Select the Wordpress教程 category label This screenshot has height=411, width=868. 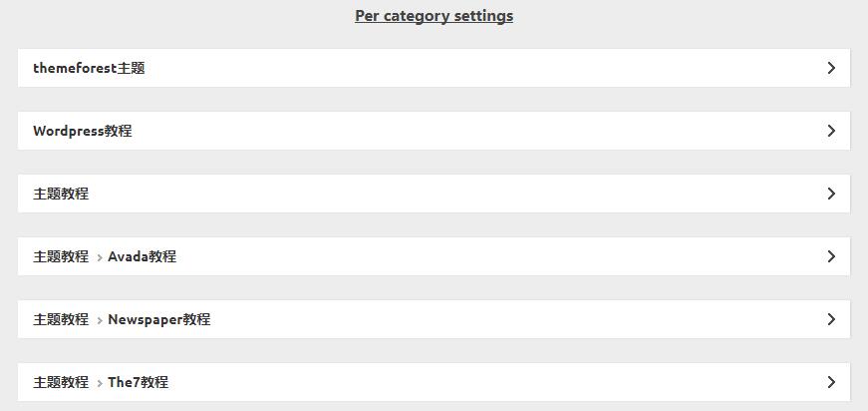pyautogui.click(x=82, y=131)
